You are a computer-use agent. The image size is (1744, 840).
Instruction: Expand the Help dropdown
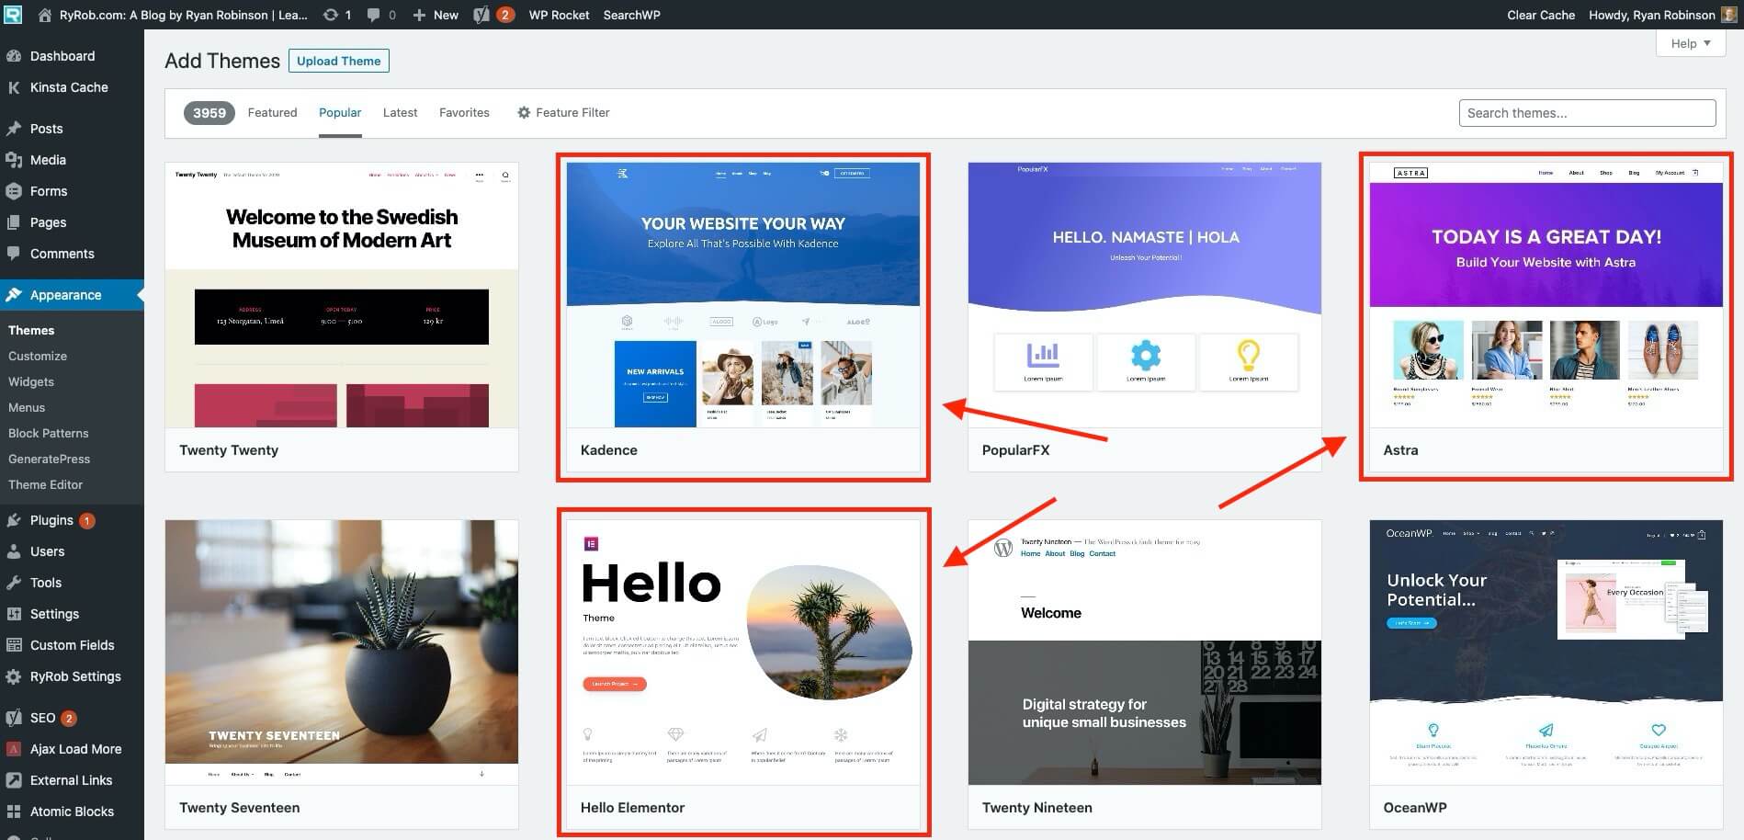[1690, 43]
